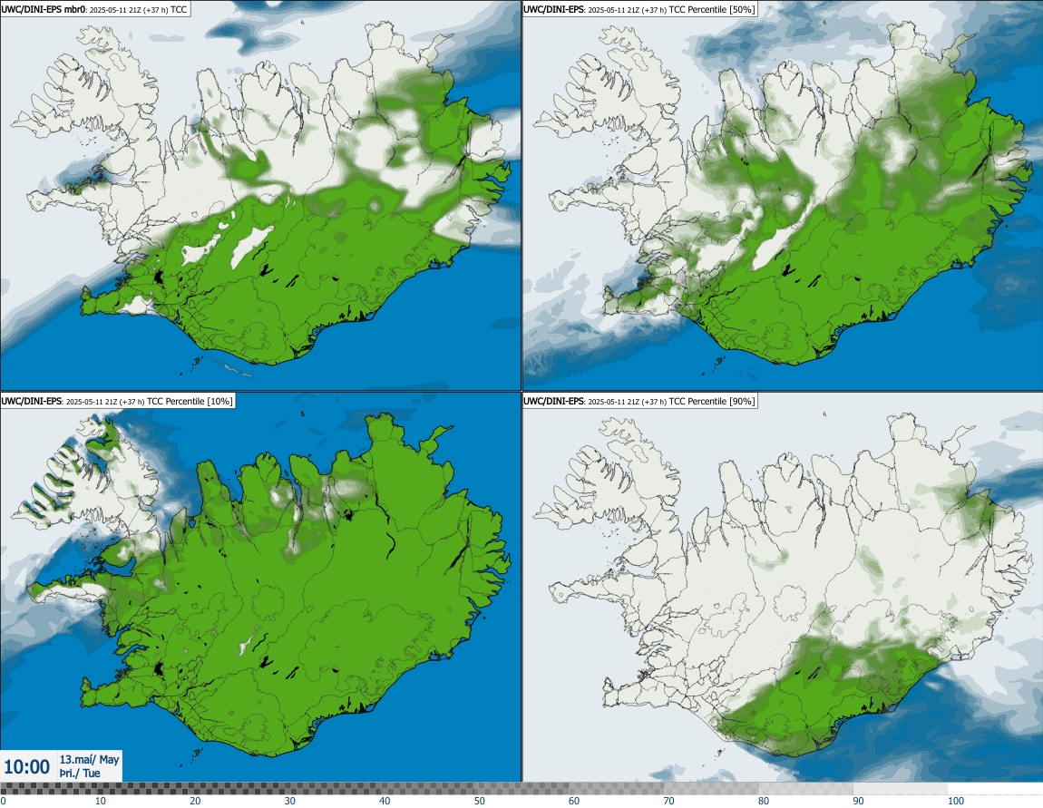The width and height of the screenshot is (1043, 808).
Task: Click the color scale at value 60
Action: 574,801
